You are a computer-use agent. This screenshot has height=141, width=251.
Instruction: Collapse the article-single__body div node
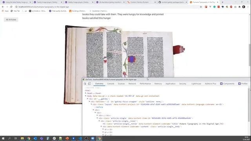coord(101,127)
